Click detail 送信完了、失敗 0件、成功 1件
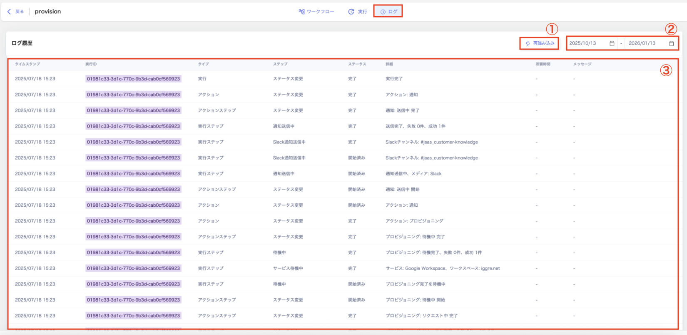Image resolution: width=687 pixels, height=335 pixels. (x=416, y=126)
